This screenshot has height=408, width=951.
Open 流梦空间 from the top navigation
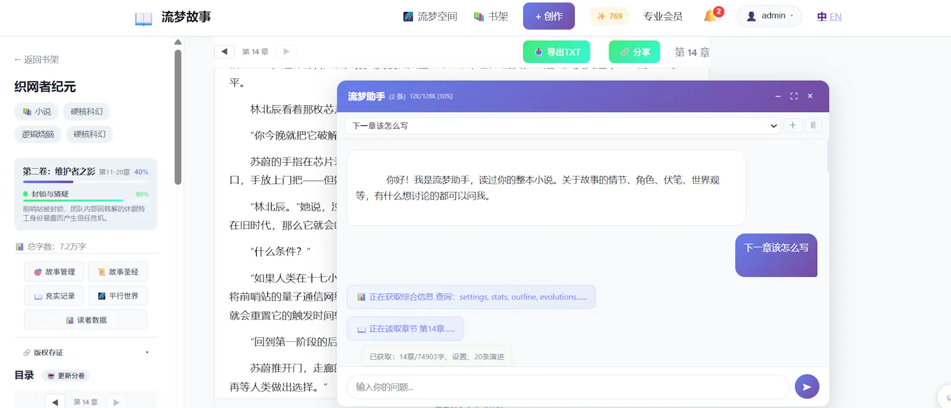click(x=430, y=17)
